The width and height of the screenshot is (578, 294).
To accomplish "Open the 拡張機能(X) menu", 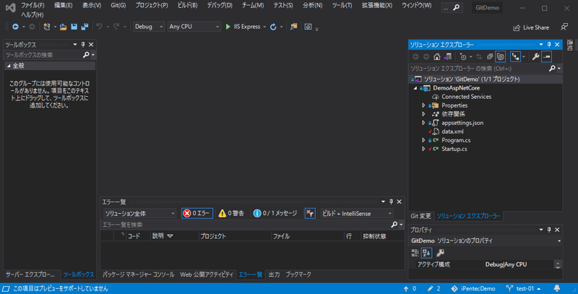I will point(376,6).
